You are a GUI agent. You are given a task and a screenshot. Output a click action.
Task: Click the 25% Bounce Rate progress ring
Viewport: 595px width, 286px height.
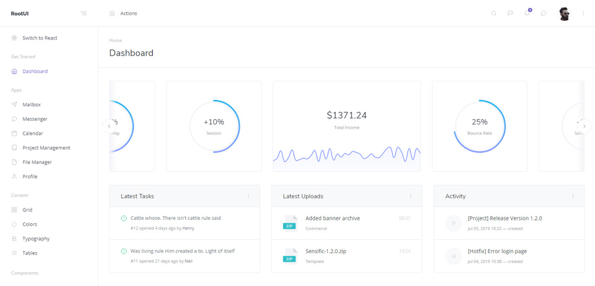(x=480, y=126)
